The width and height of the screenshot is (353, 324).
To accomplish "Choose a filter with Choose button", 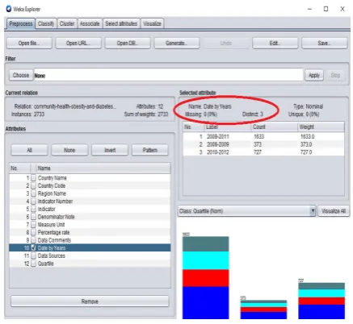I will (x=21, y=75).
